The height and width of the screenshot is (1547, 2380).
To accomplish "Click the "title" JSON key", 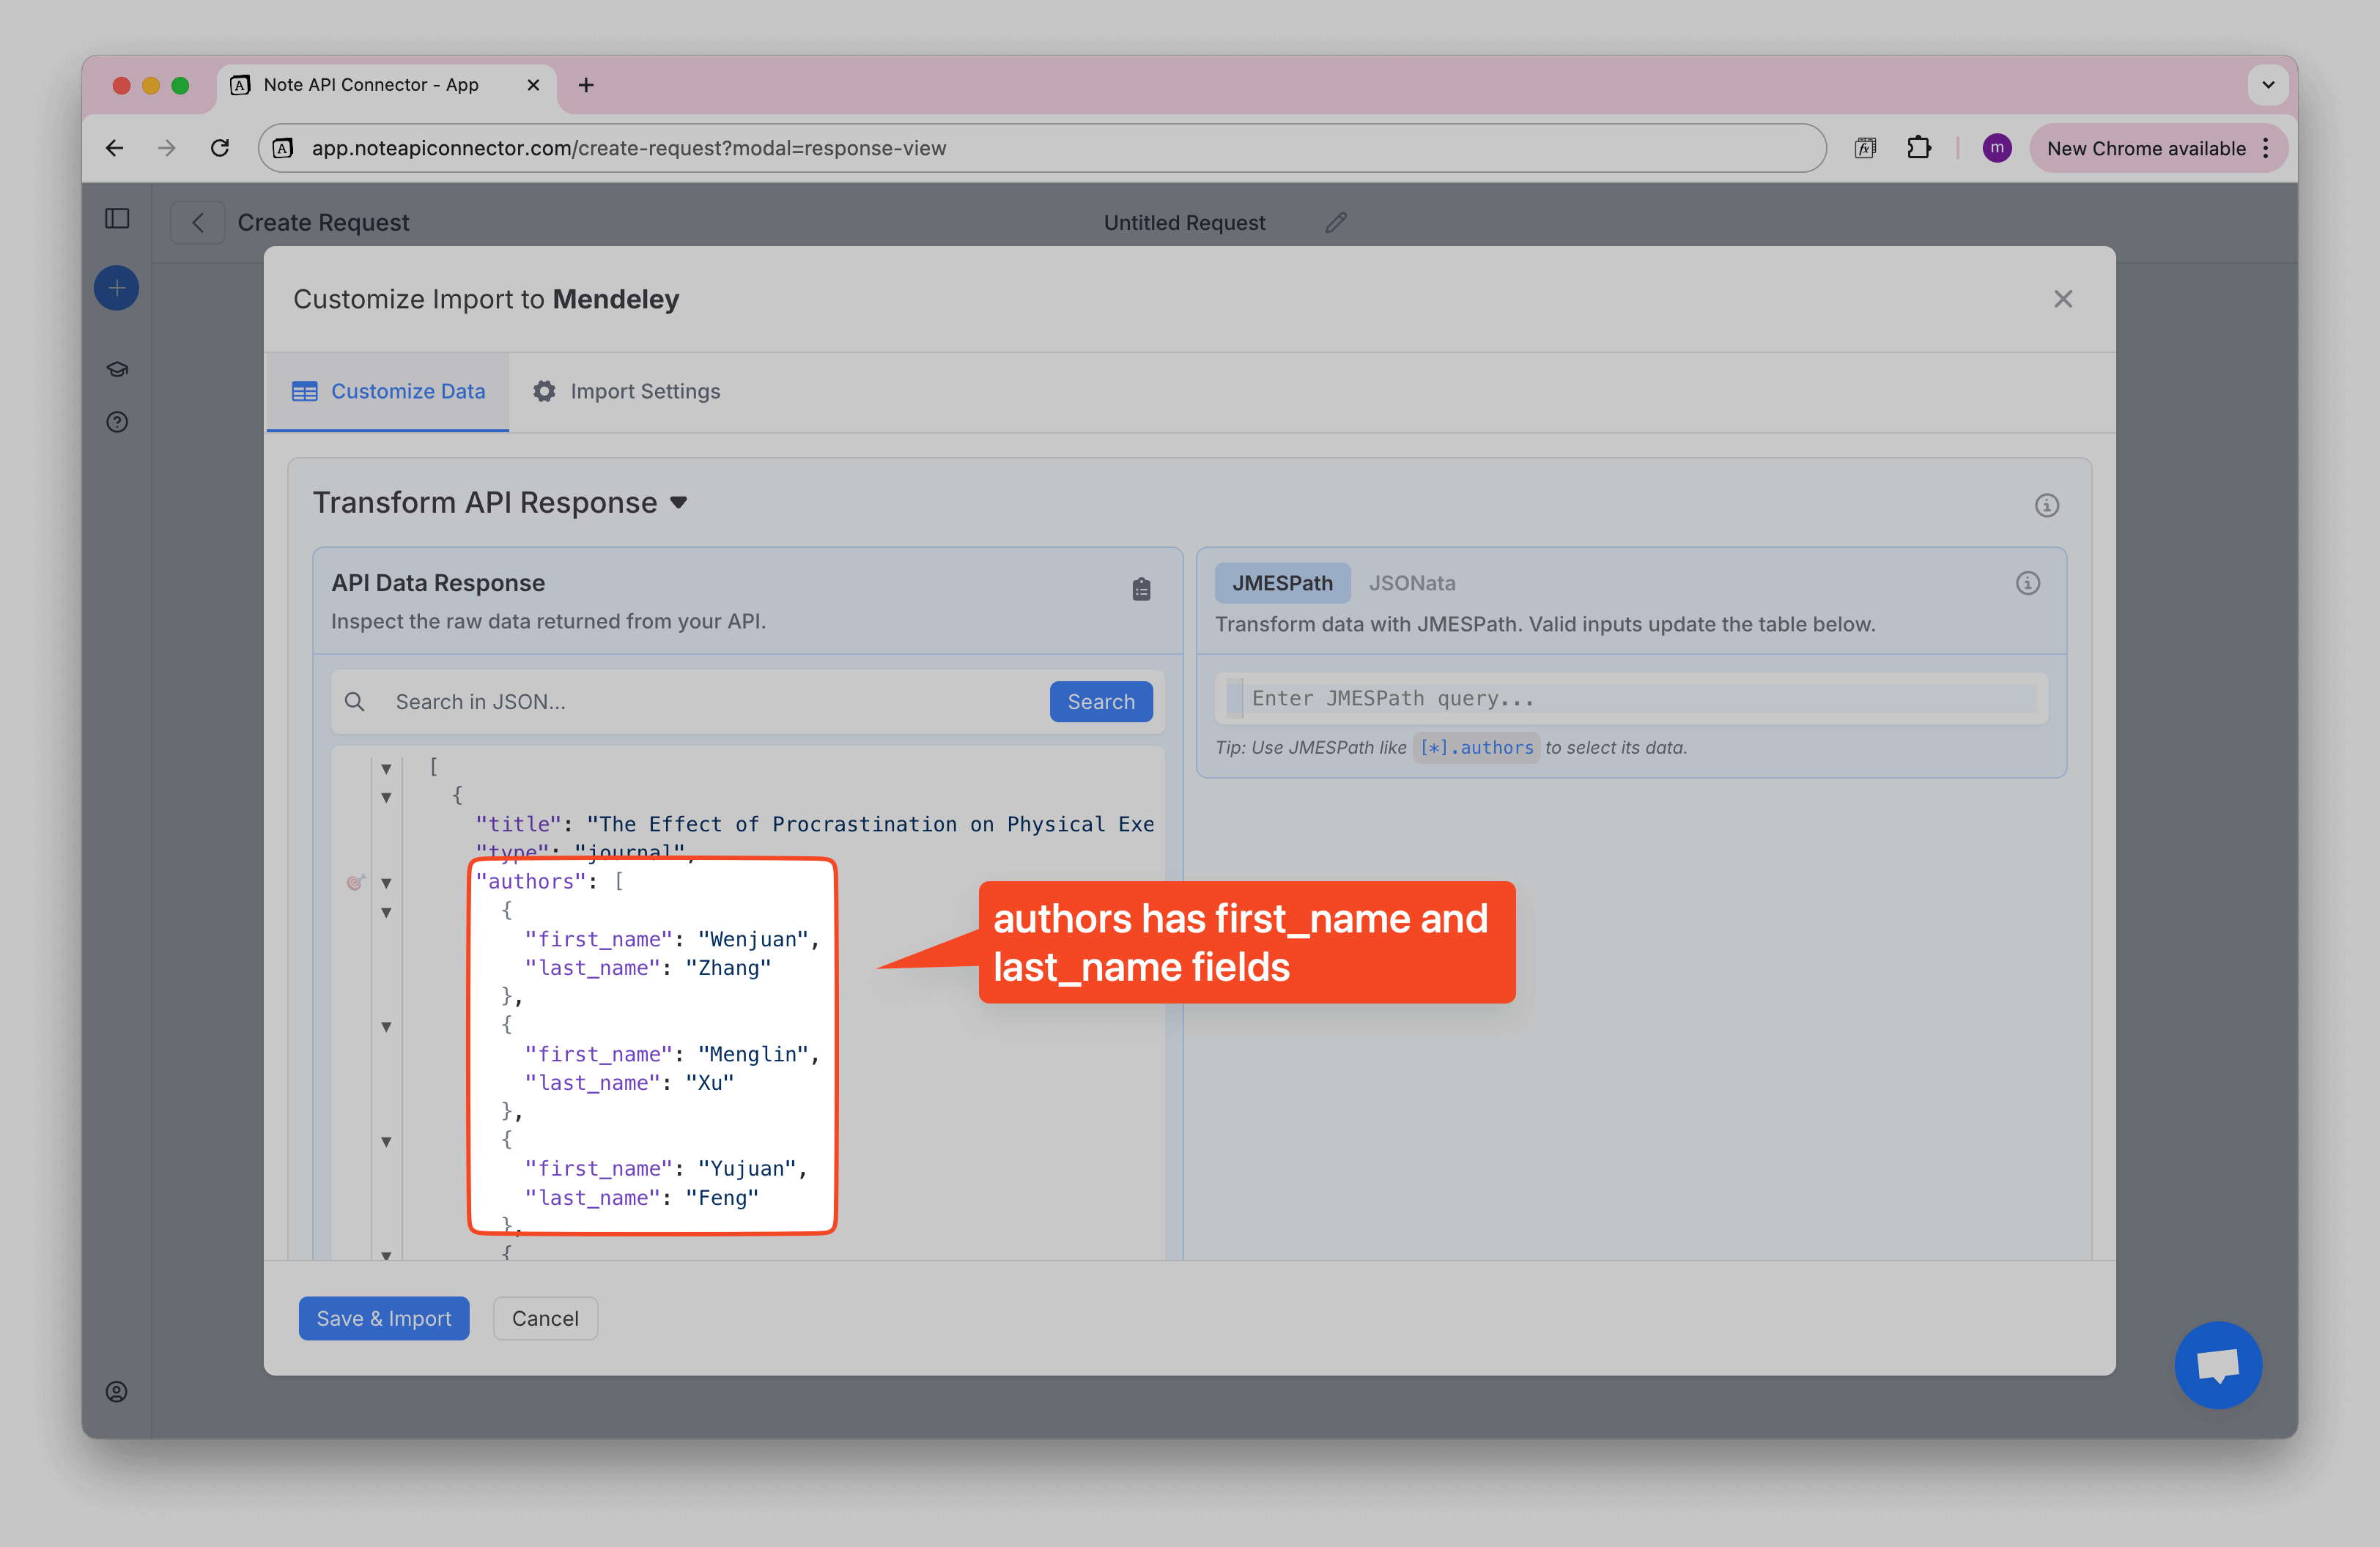I will [x=518, y=825].
